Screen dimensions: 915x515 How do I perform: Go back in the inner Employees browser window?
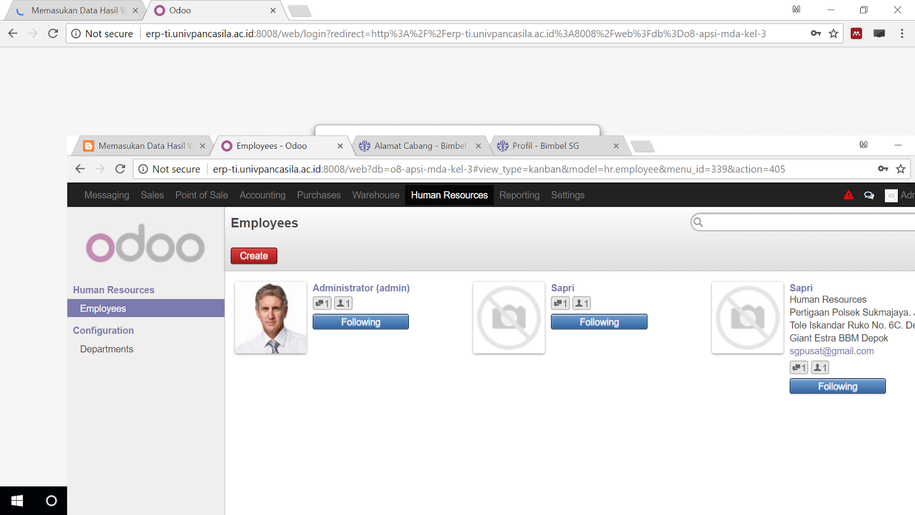[x=80, y=169]
